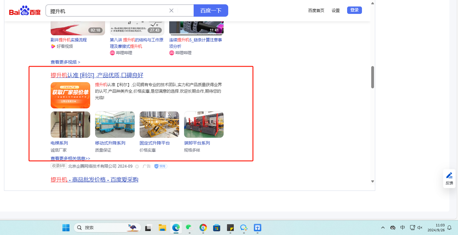Expand the hidden system tray icons chevron
Image resolution: width=458 pixels, height=235 pixels.
point(383,228)
